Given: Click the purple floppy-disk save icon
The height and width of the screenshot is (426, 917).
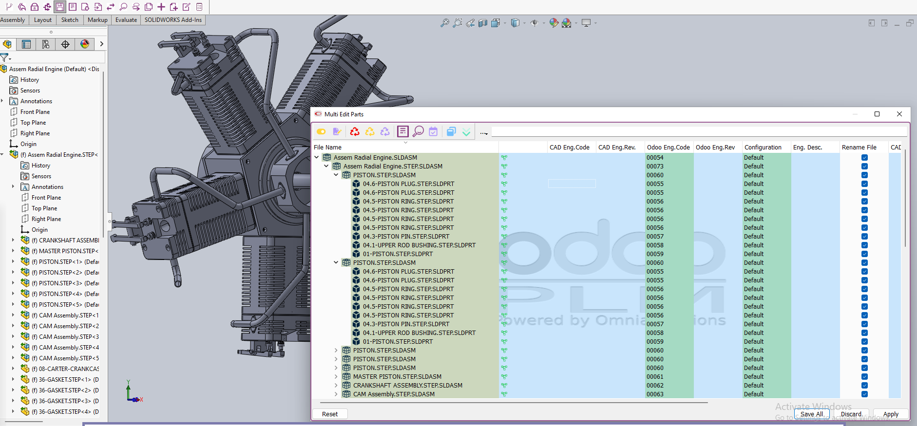Looking at the screenshot, I should coord(60,7).
